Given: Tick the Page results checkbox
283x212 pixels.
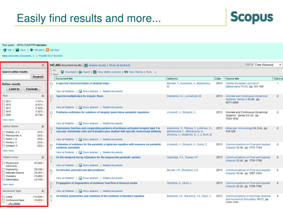Looking at the screenshot, I should click(x=50, y=74).
